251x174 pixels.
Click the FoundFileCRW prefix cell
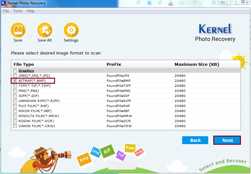[119, 126]
